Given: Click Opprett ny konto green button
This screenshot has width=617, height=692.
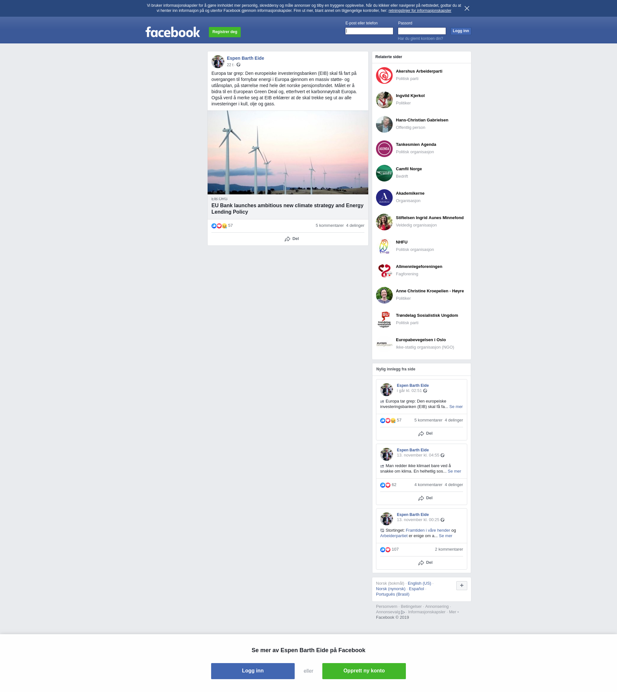Looking at the screenshot, I should click(364, 671).
